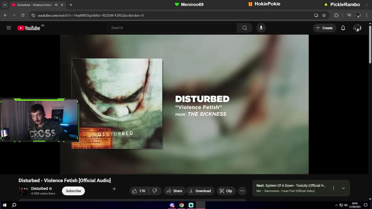Open the green app in the taskbar

tap(191, 205)
